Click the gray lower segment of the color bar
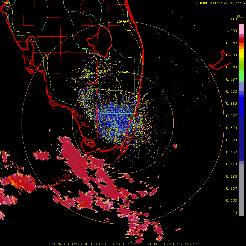The image size is (246, 246). [241, 190]
